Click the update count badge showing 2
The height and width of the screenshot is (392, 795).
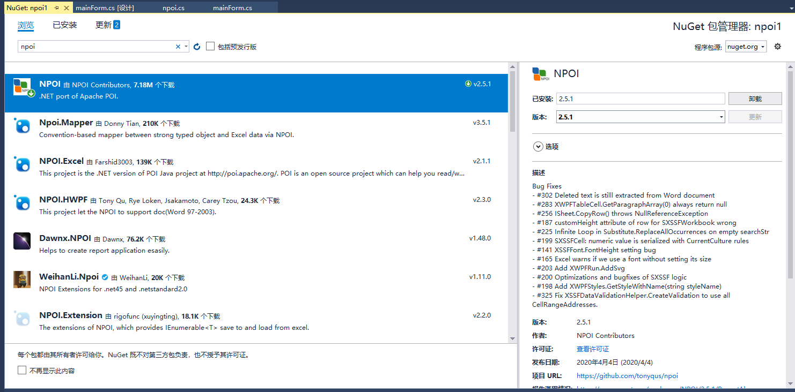click(x=116, y=25)
